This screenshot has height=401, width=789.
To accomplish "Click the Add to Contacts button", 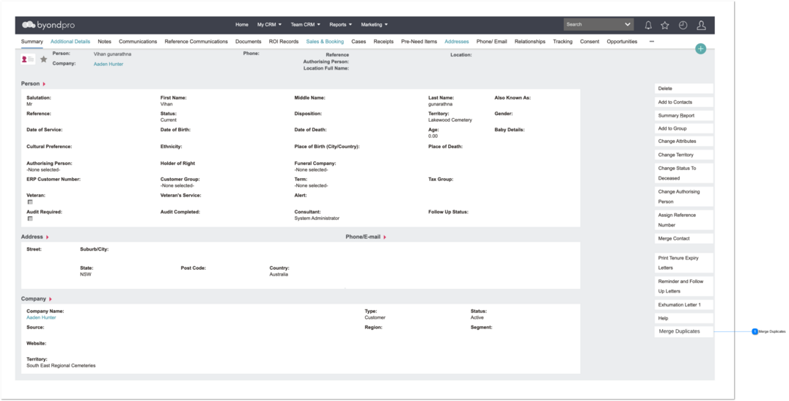I will pos(684,102).
